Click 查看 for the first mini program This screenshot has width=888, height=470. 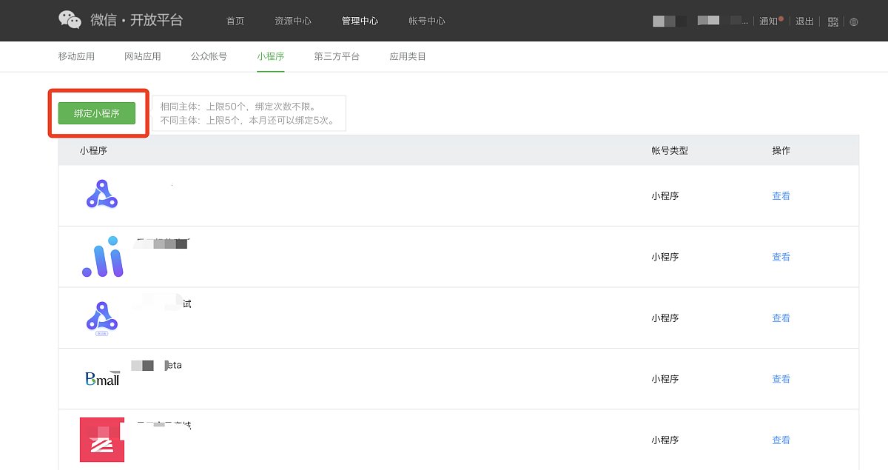point(781,196)
